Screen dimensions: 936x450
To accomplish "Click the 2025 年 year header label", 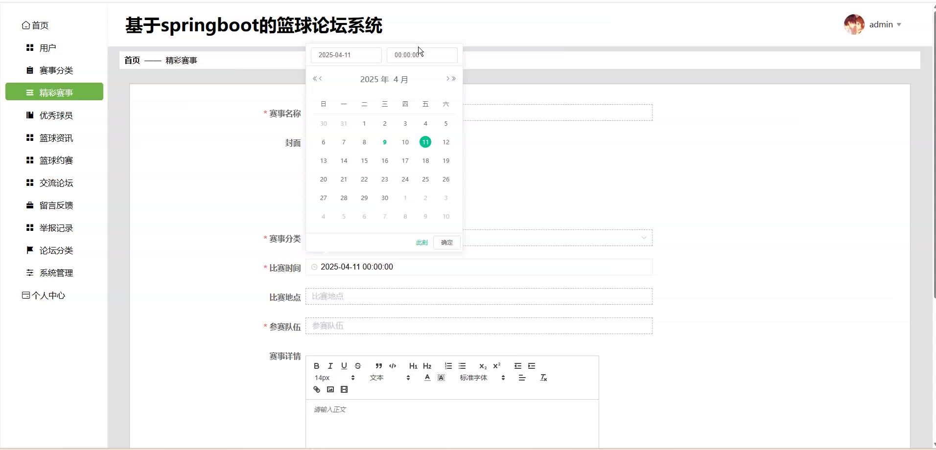I will click(x=374, y=79).
